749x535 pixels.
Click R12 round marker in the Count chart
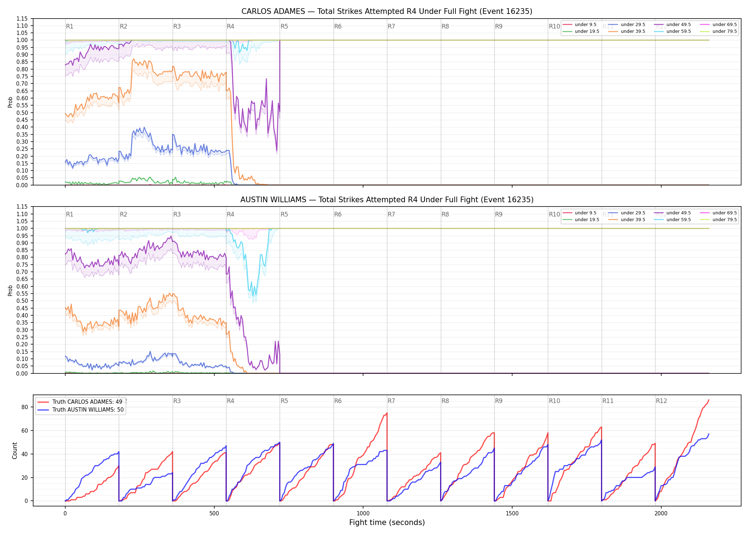point(661,401)
